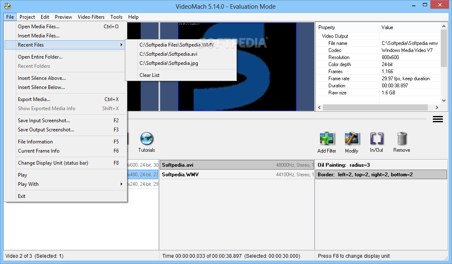This screenshot has width=452, height=264.
Task: Click the Value column header
Action: point(410,27)
